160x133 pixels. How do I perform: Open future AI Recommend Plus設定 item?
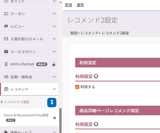(26, 115)
